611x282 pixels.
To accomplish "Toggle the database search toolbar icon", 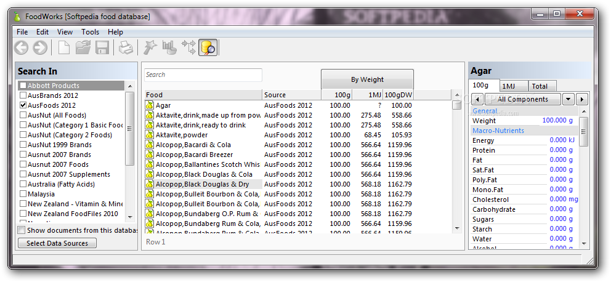I will click(208, 48).
